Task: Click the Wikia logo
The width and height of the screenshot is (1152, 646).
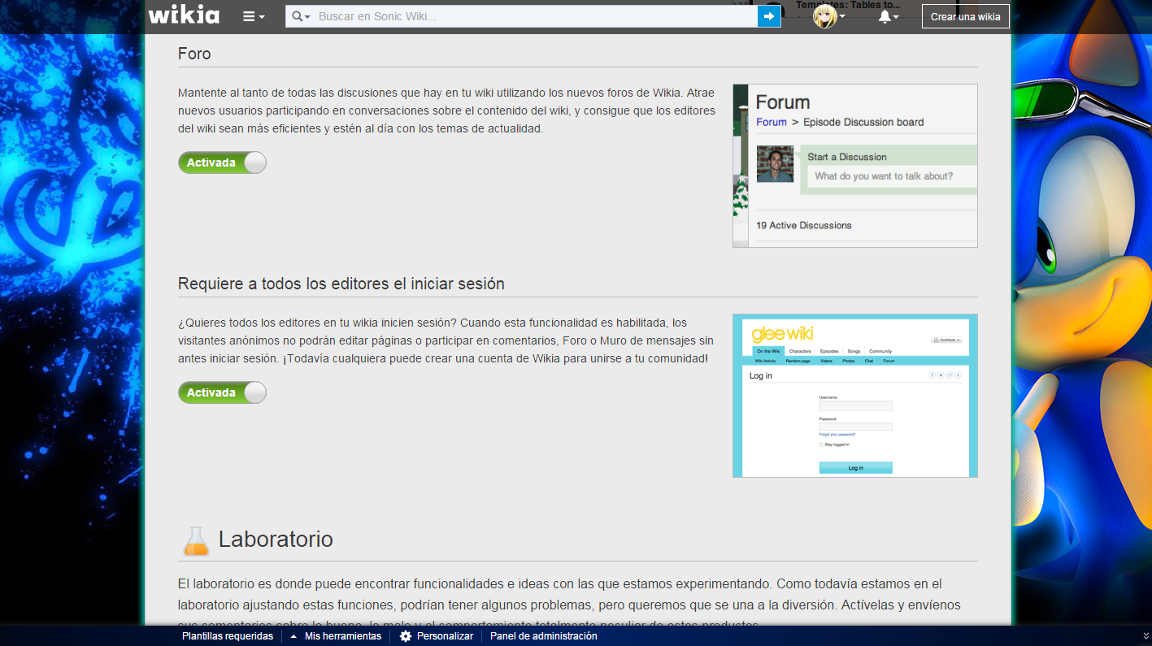Action: tap(184, 15)
